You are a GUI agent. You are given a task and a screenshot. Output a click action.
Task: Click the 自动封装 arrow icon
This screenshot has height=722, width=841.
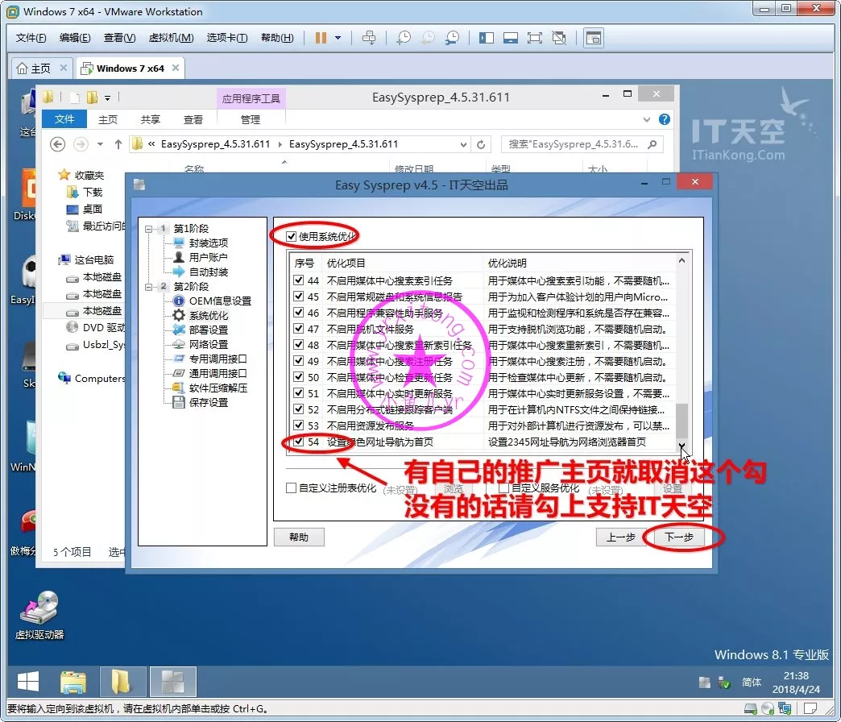tap(179, 272)
